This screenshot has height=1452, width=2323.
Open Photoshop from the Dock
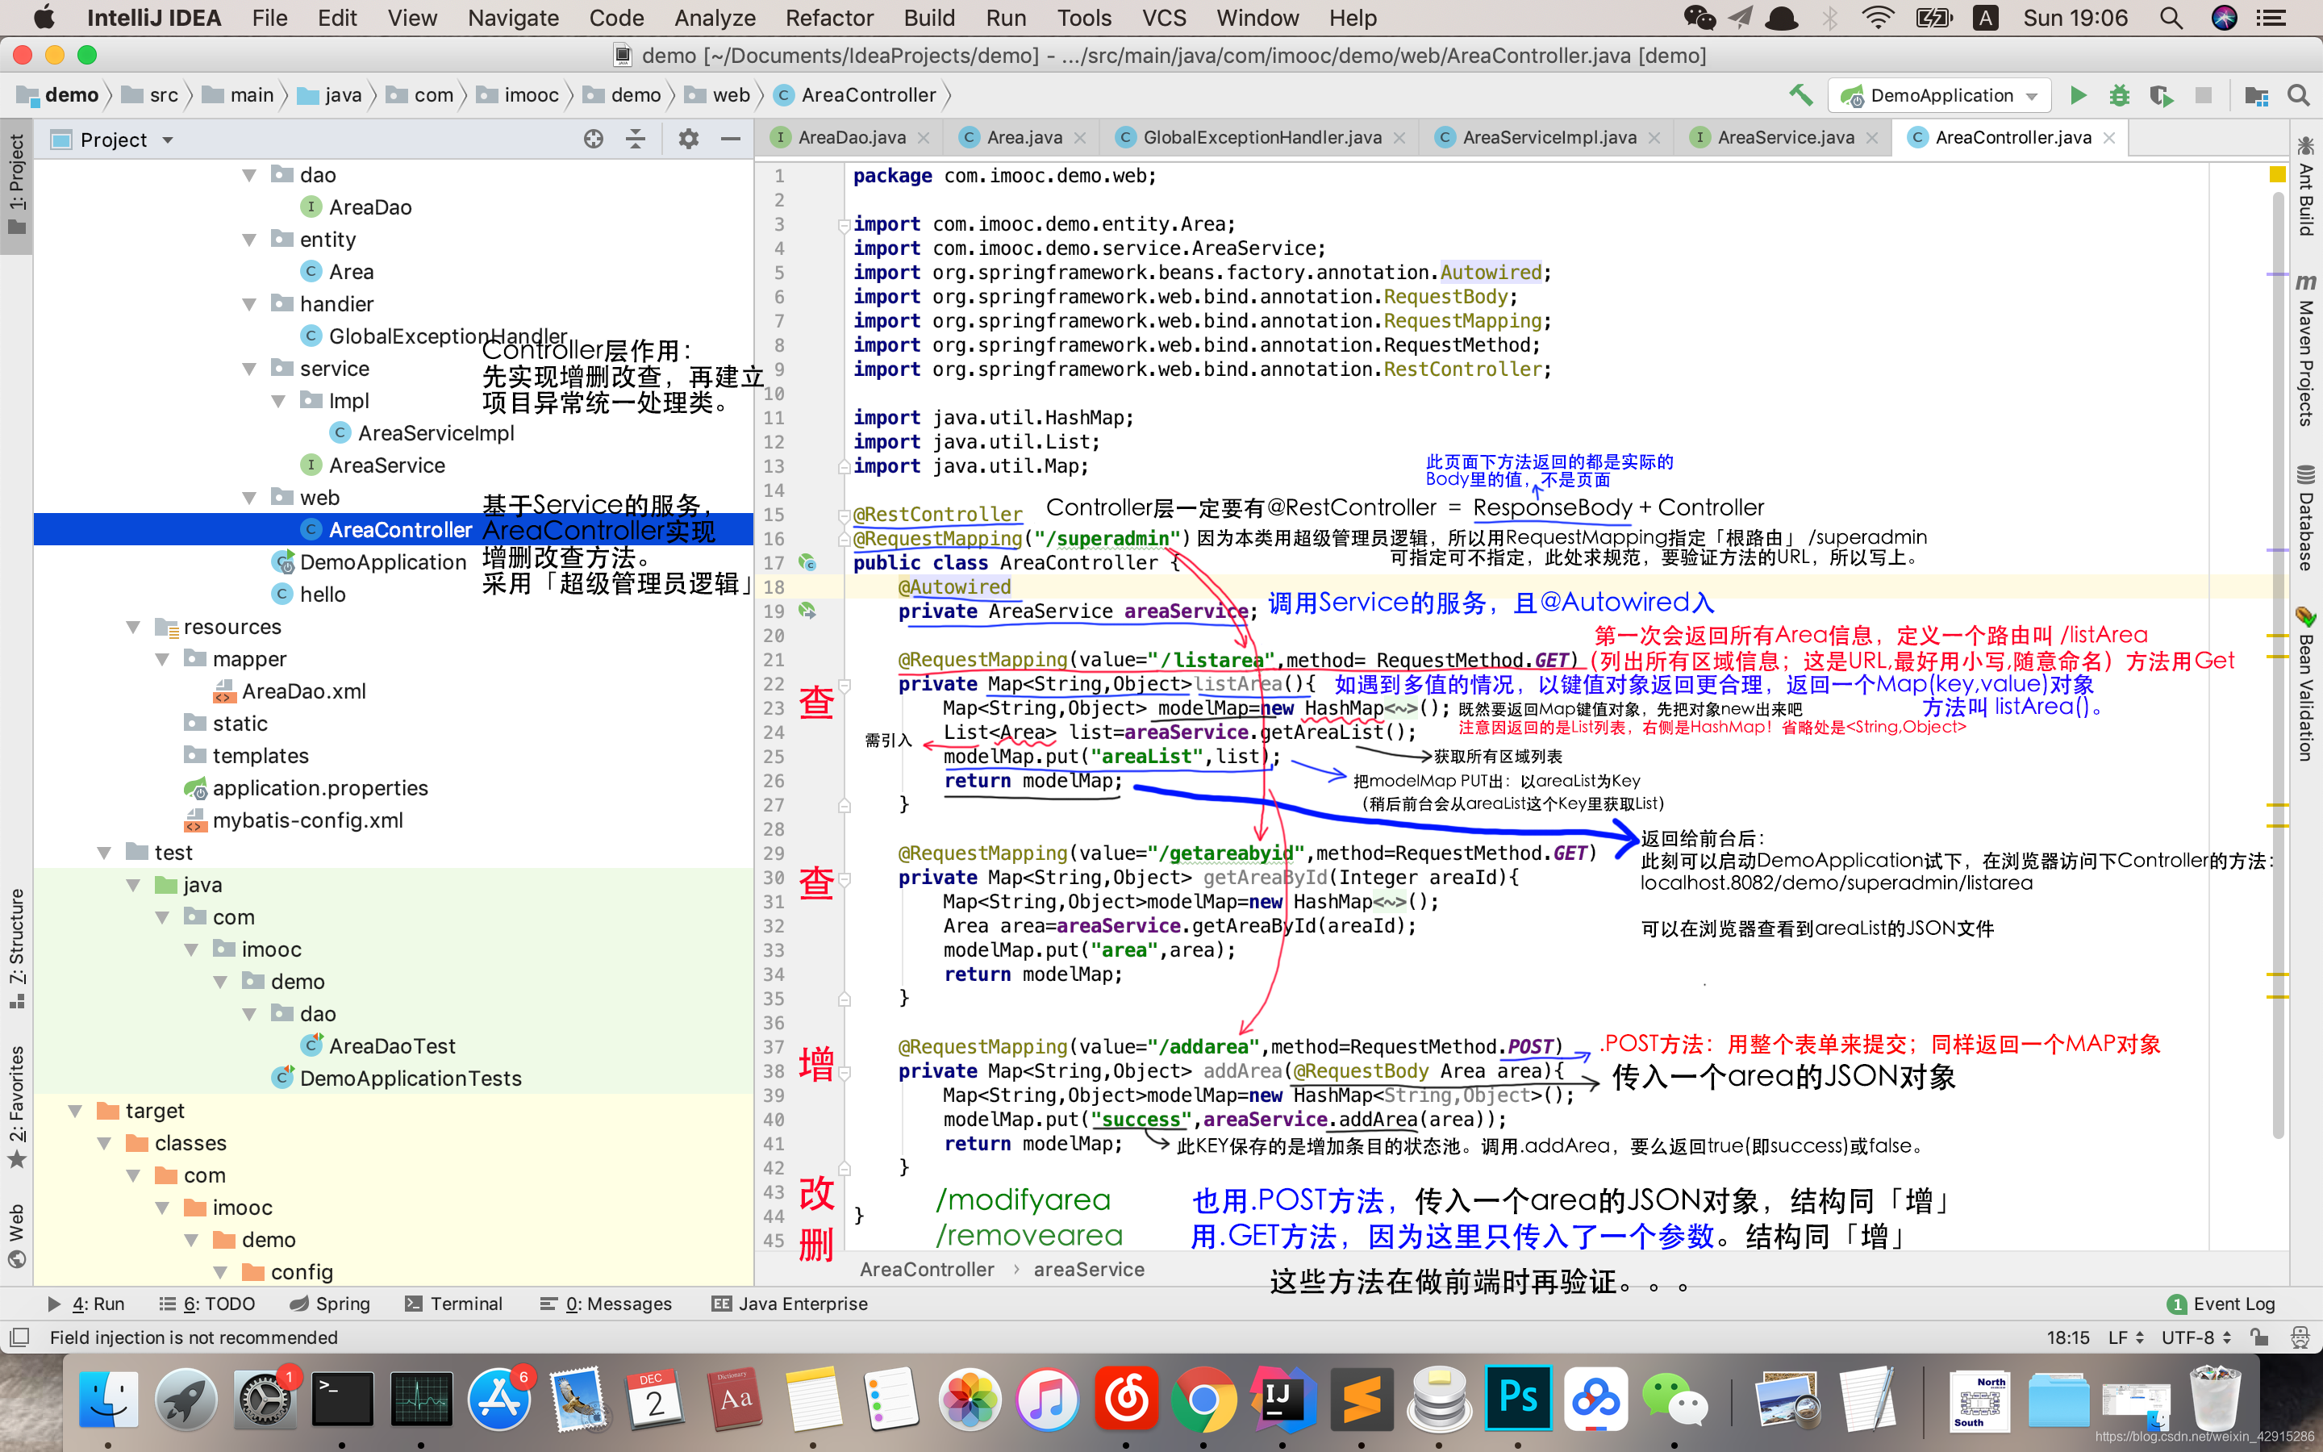click(x=1519, y=1400)
